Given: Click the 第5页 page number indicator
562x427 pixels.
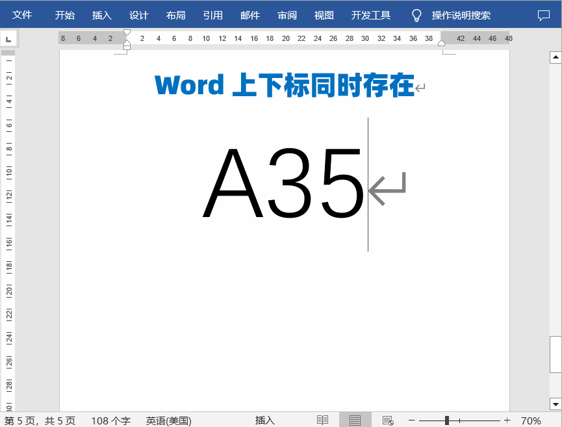Looking at the screenshot, I should coord(39,419).
